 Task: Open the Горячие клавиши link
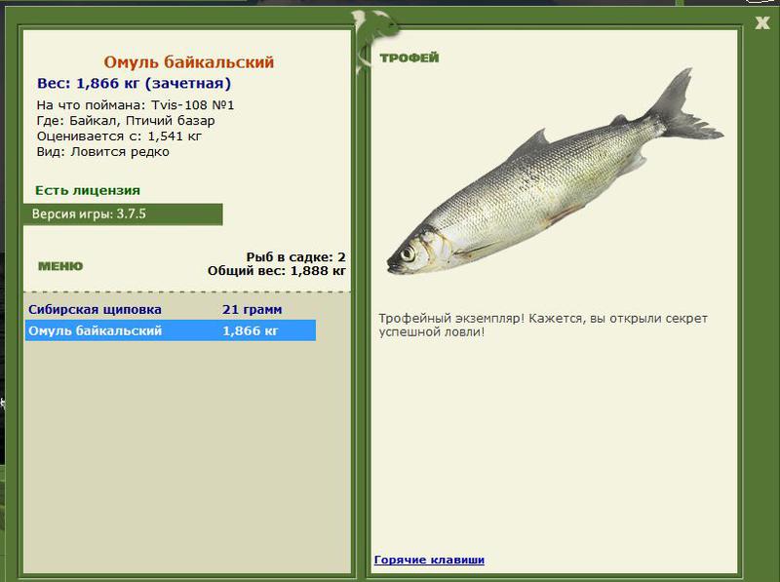click(429, 560)
